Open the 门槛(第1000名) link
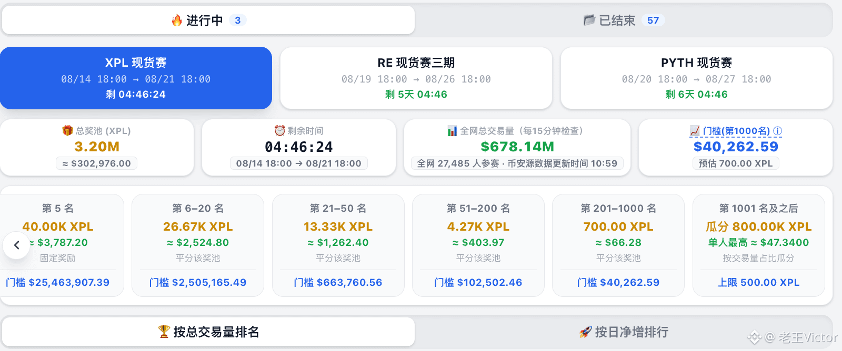The height and width of the screenshot is (351, 842). [x=736, y=131]
